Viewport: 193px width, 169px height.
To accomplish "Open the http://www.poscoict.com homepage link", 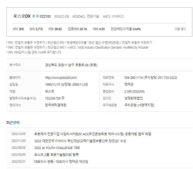I will 61,78.
